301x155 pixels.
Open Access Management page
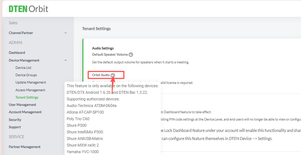click(x=30, y=90)
